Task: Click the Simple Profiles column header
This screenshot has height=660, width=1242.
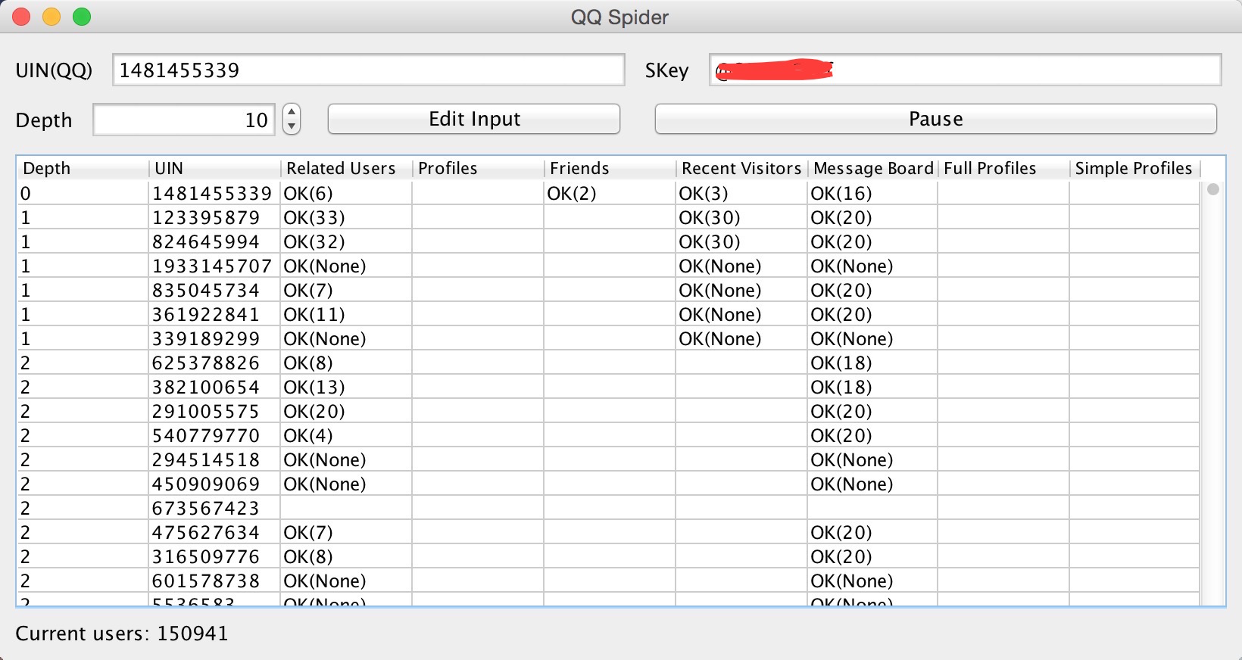Action: (x=1134, y=168)
